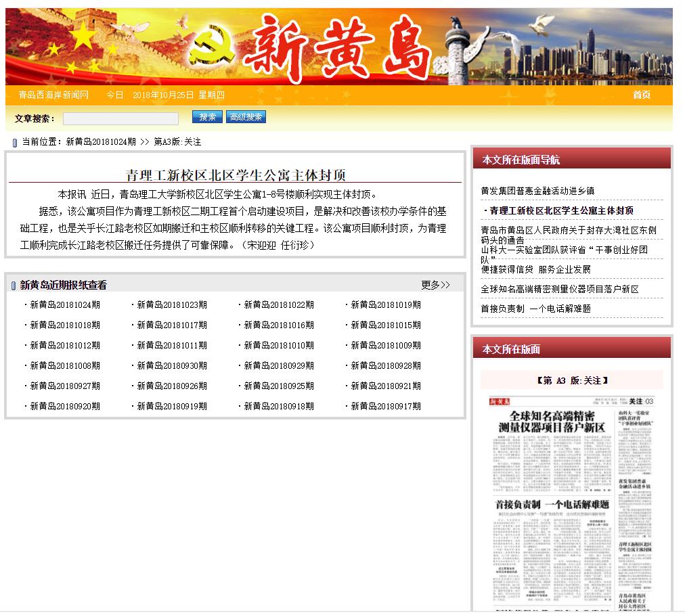
Task: Open breadcrumb 第A3版:关注
Action: click(x=177, y=142)
